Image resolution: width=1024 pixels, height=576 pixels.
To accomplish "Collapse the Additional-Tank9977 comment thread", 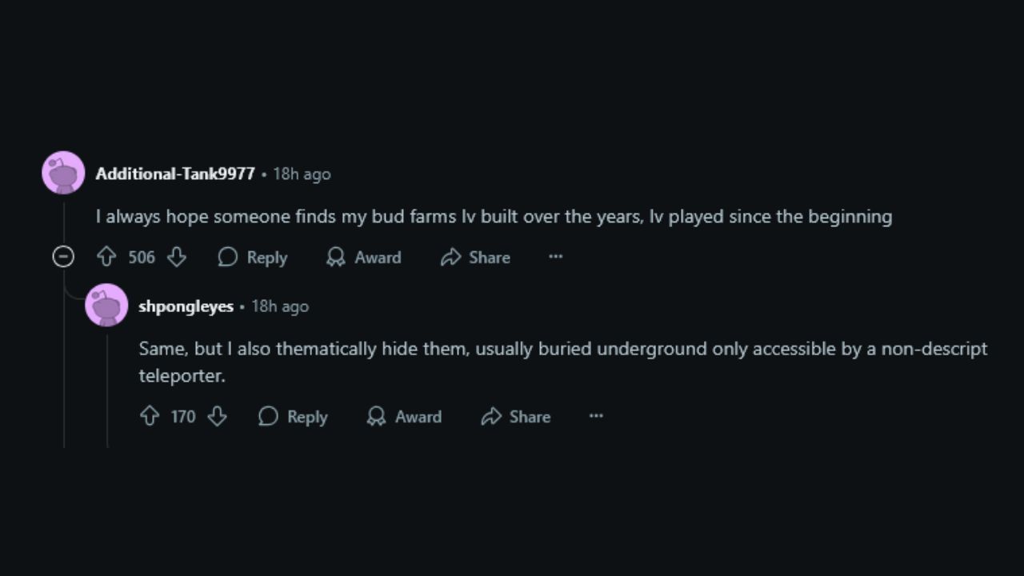I will click(63, 257).
